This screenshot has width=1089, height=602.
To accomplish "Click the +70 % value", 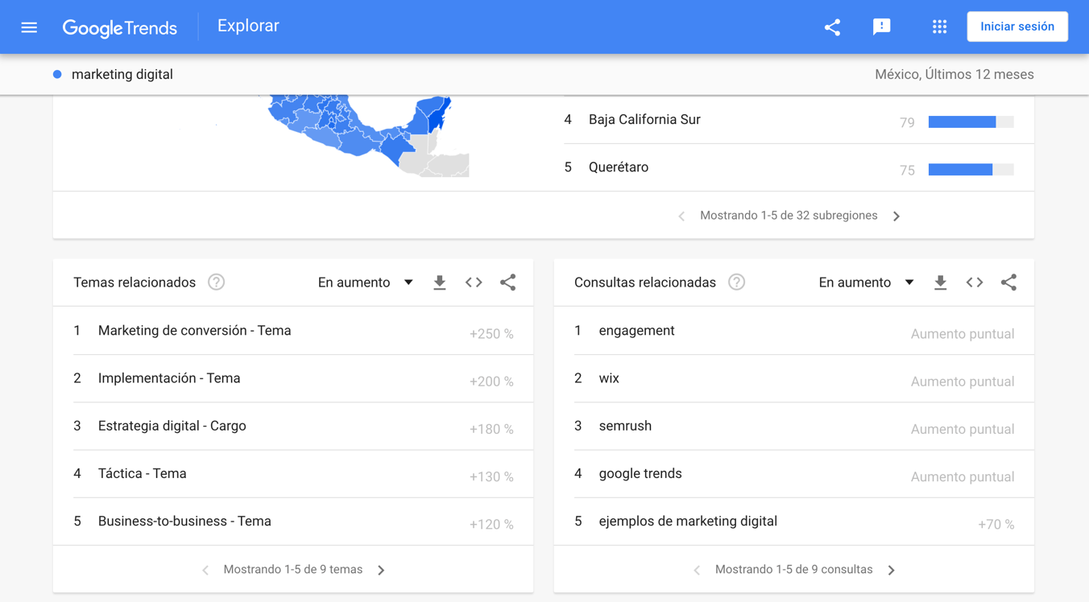I will tap(996, 525).
